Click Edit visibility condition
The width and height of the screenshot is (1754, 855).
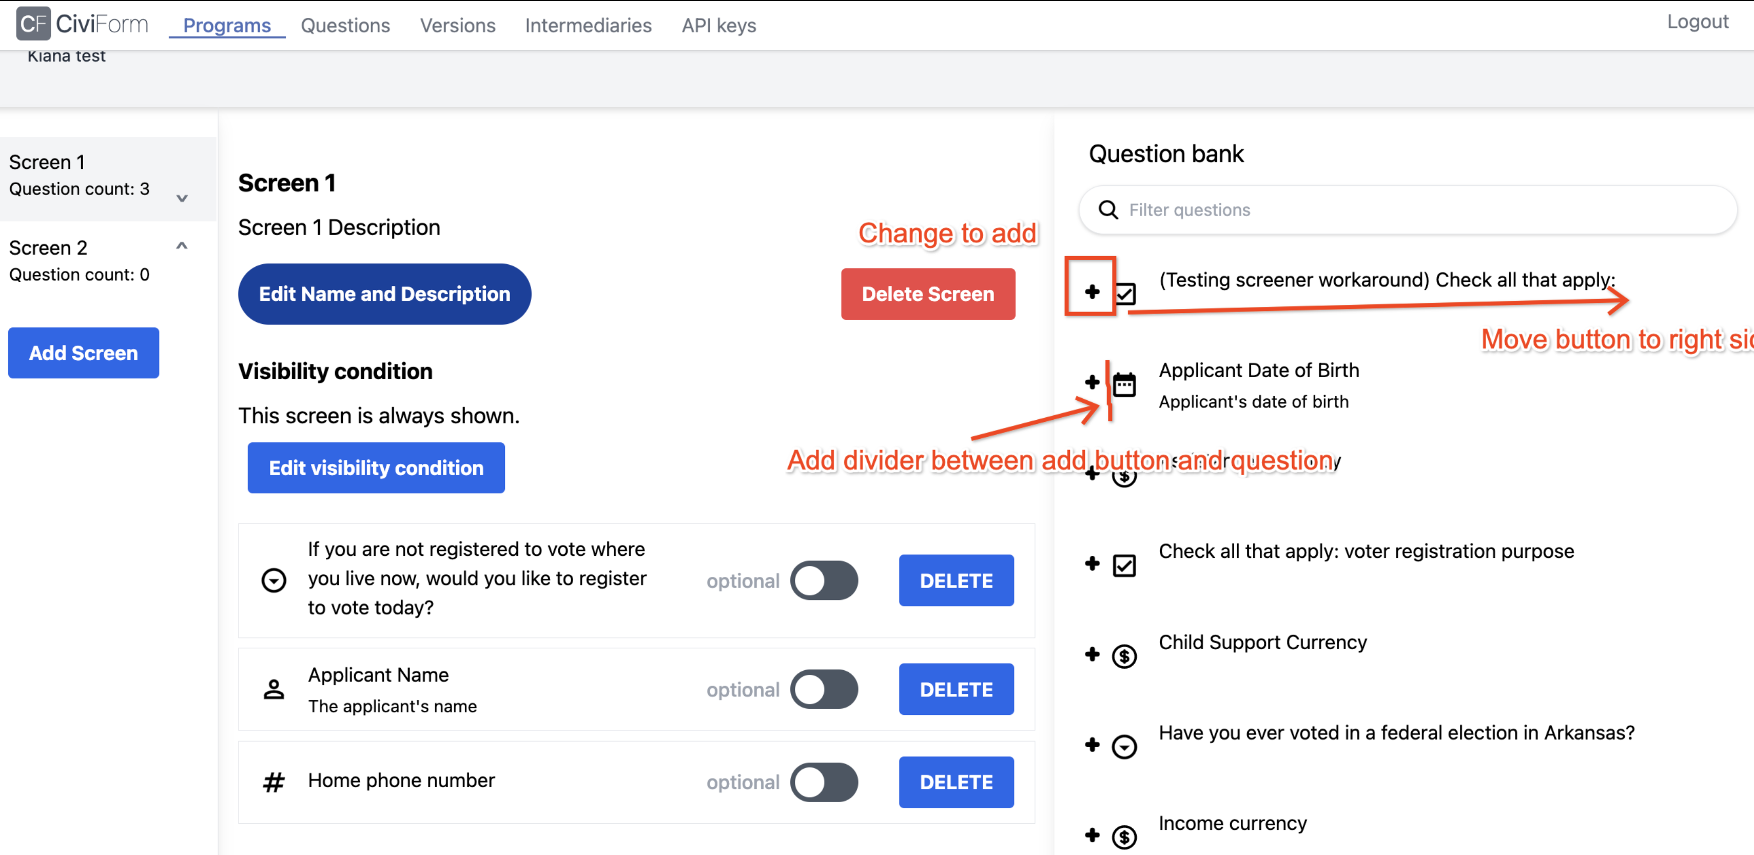pyautogui.click(x=376, y=468)
